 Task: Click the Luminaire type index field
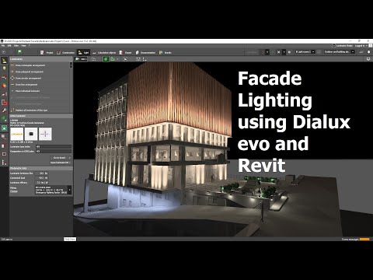[x=54, y=147]
